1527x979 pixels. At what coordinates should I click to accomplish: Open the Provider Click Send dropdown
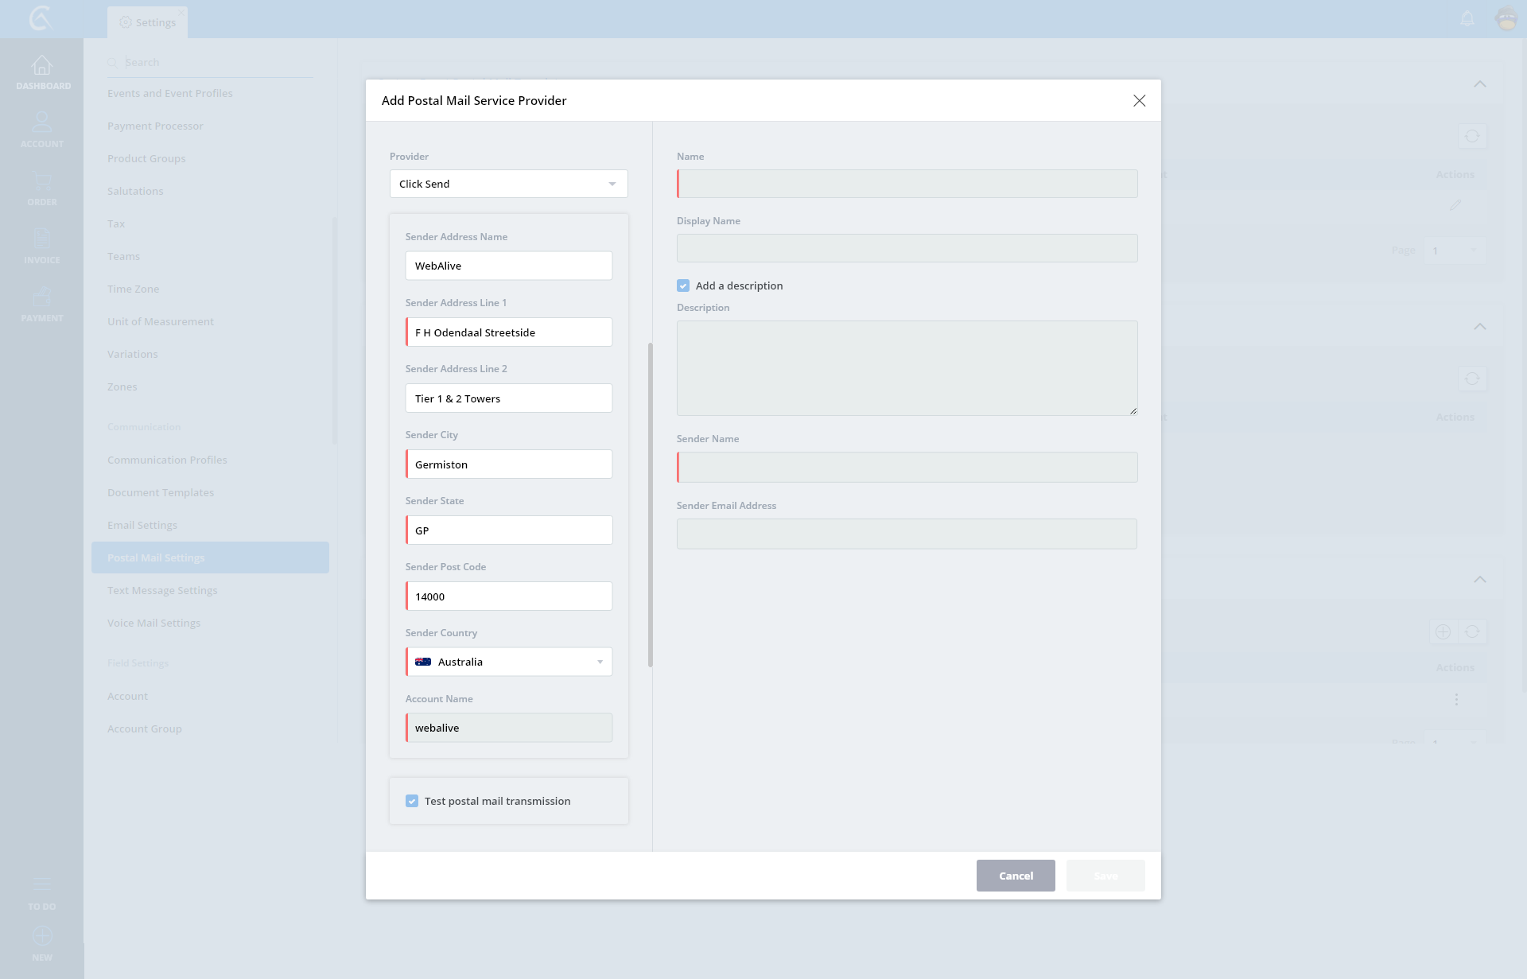click(x=508, y=184)
